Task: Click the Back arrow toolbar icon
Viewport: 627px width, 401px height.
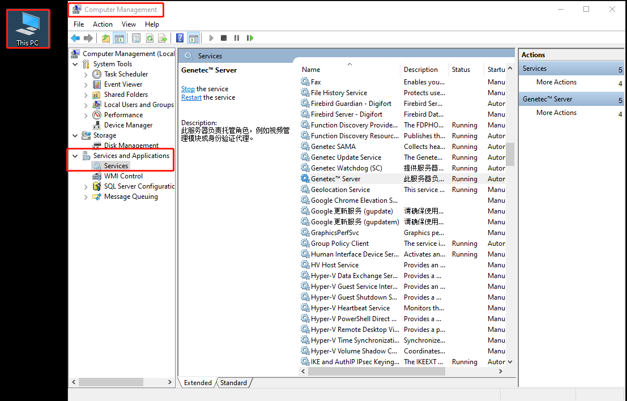Action: (75, 38)
